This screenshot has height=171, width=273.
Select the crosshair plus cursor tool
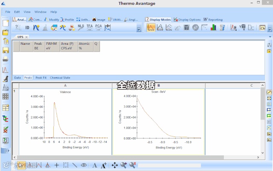[x=56, y=165]
